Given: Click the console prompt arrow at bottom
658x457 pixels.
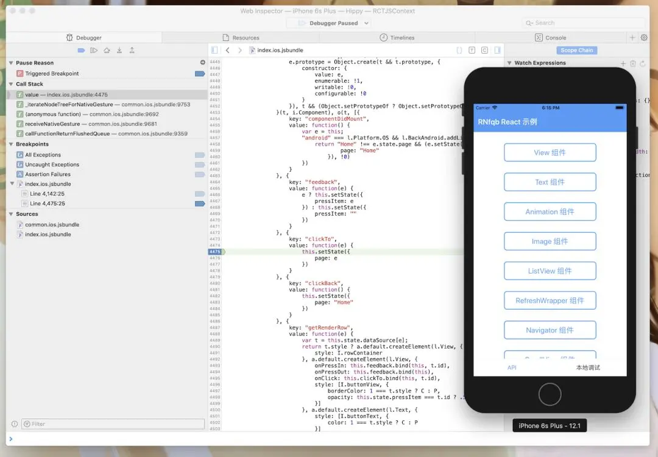Looking at the screenshot, I should click(x=11, y=439).
